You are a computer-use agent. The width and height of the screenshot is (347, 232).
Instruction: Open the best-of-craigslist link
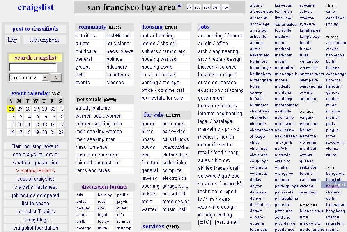coord(35,179)
